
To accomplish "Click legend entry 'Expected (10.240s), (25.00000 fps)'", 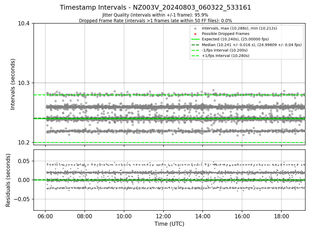I will click(x=235, y=39).
